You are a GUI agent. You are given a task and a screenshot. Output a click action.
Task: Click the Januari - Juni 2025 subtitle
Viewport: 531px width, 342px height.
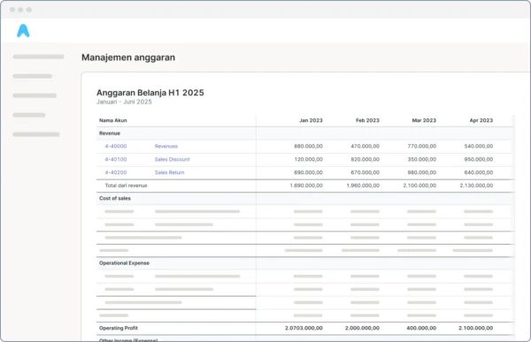point(124,102)
